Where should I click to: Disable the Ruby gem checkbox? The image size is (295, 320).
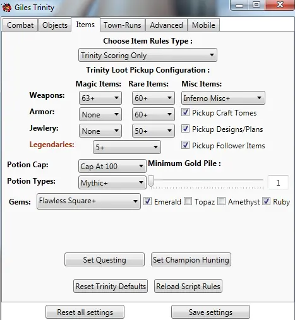267,201
